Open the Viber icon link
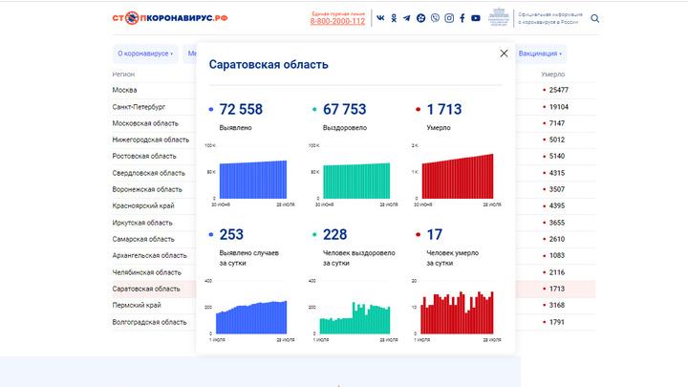688x387 pixels. (436, 18)
